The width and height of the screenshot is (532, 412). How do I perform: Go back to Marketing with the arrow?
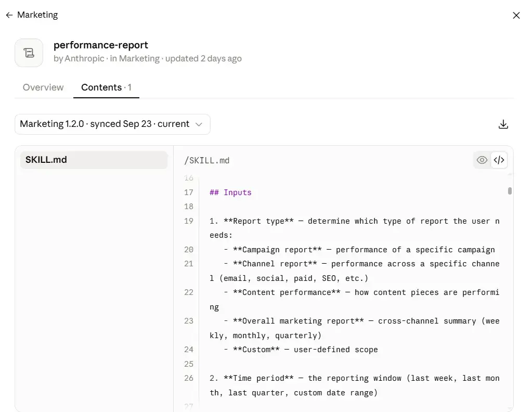(9, 15)
